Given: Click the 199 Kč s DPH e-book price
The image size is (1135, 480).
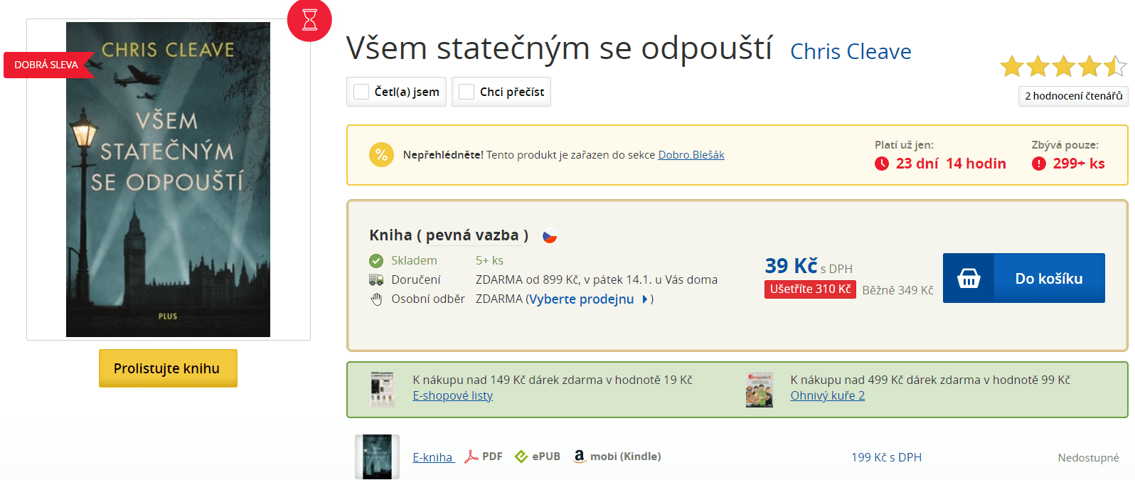Looking at the screenshot, I should click(886, 457).
